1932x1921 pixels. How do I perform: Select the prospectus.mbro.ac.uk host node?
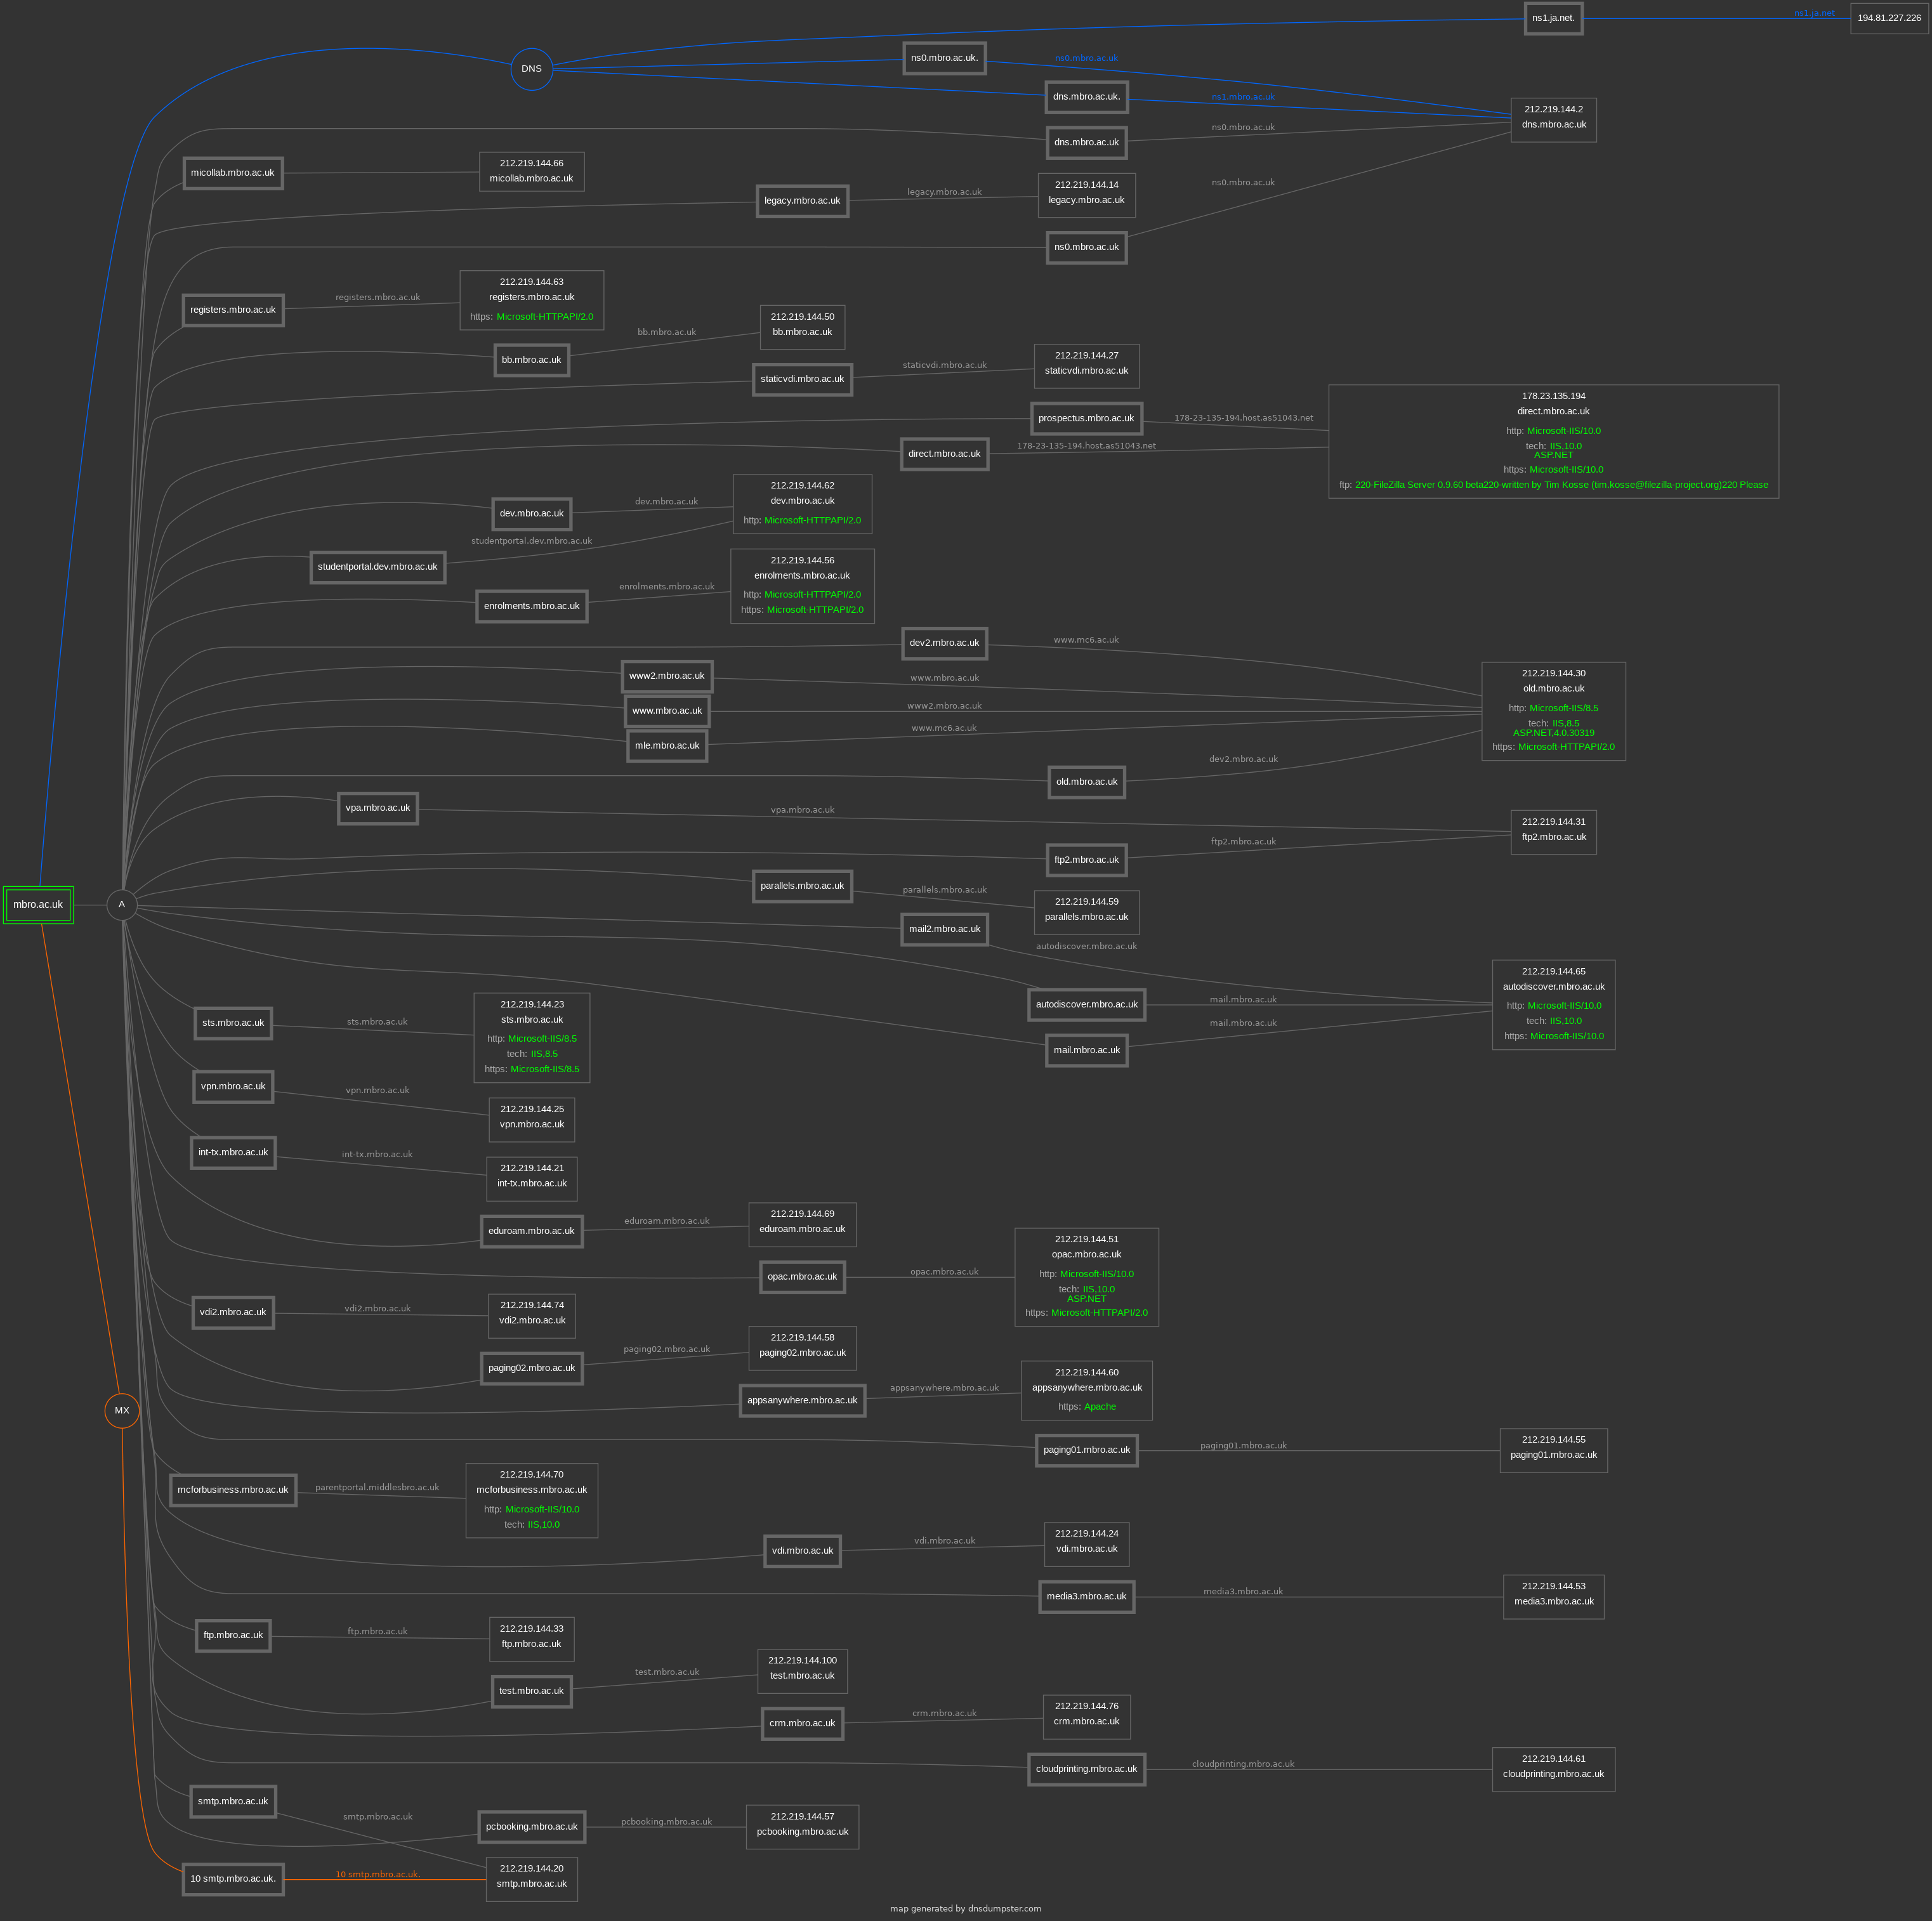[1086, 418]
